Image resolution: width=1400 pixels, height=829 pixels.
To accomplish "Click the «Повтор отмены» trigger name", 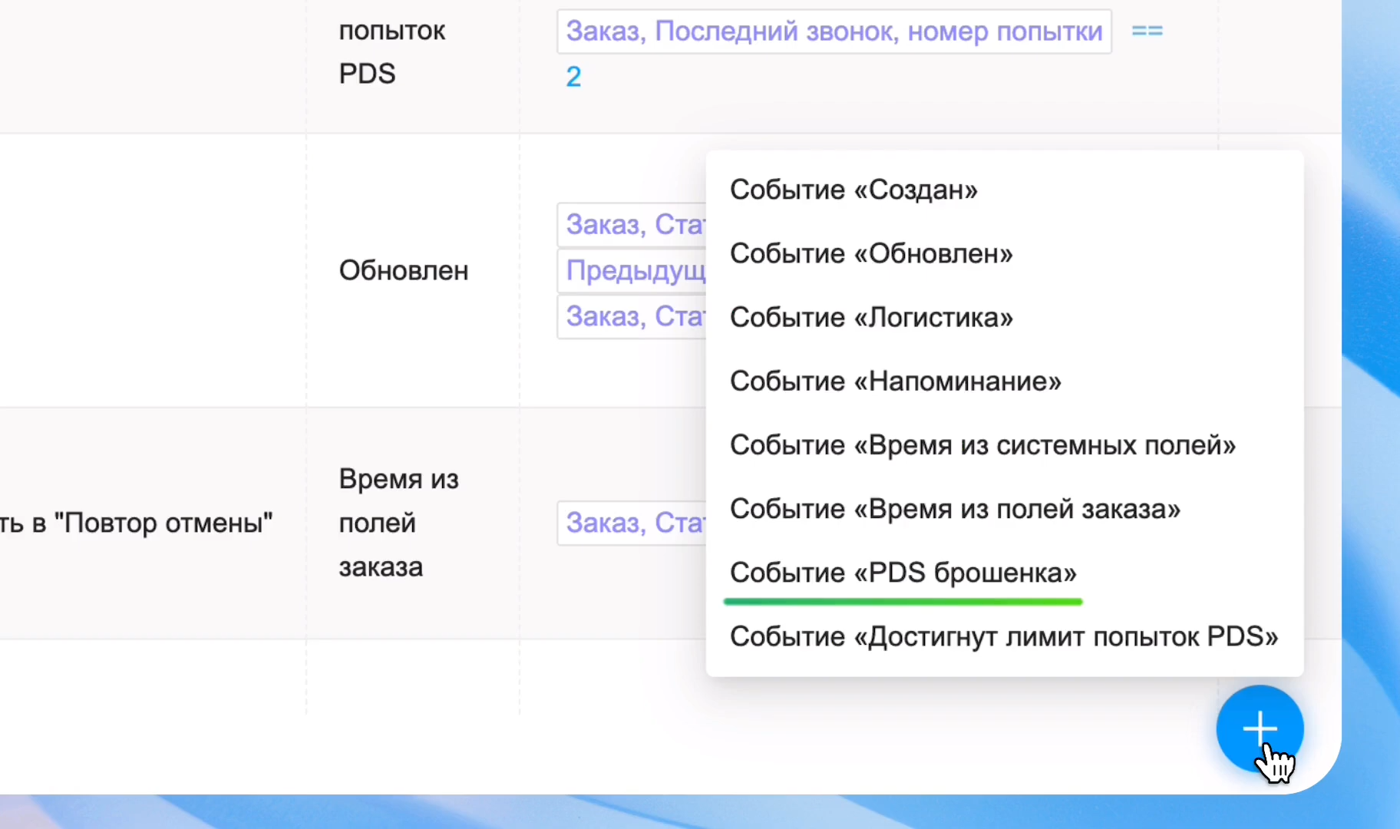I will tap(136, 523).
